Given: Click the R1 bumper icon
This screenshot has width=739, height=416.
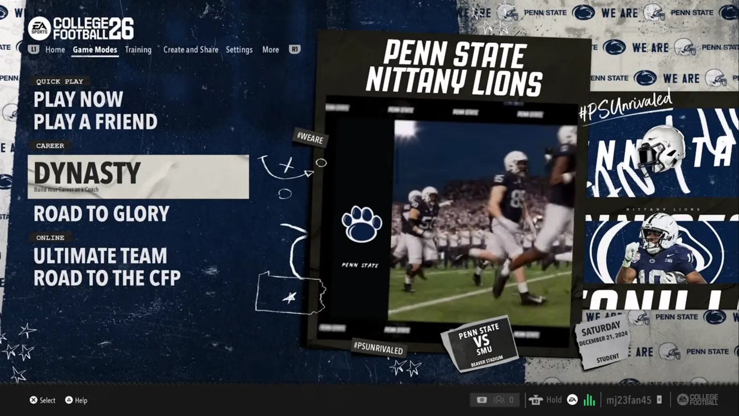Looking at the screenshot, I should click(294, 49).
